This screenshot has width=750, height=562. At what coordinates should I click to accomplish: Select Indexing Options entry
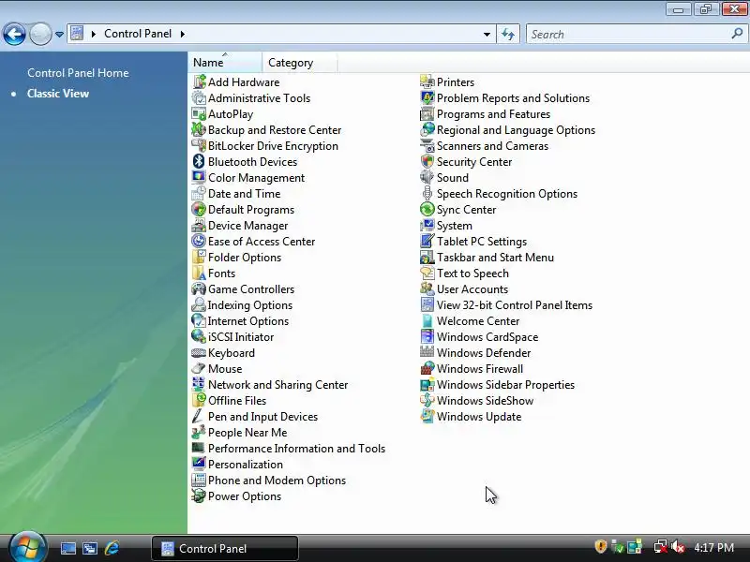[243, 305]
